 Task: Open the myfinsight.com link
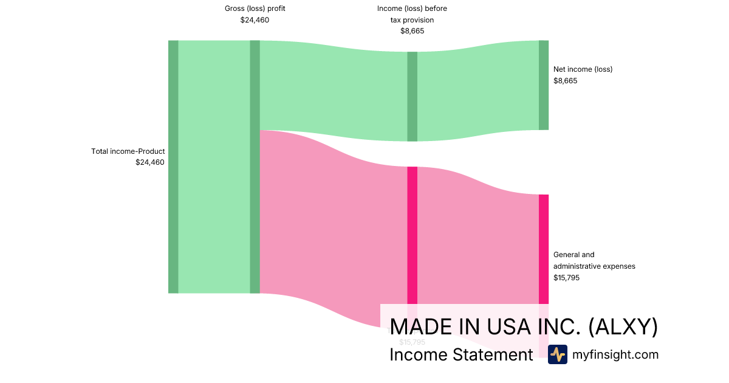click(x=615, y=354)
